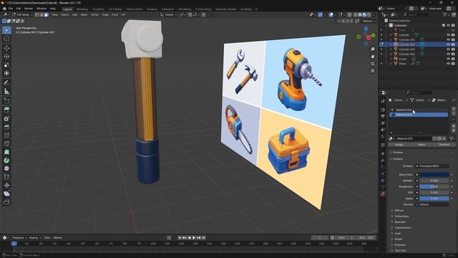Image resolution: width=458 pixels, height=258 pixels.
Task: Open the Playback menu in timeline
Action: click(x=19, y=238)
